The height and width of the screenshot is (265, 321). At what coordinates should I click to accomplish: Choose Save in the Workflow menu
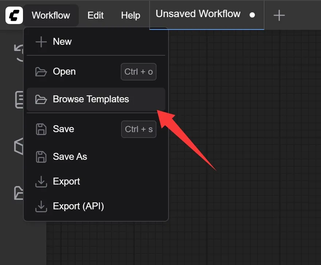click(96, 129)
